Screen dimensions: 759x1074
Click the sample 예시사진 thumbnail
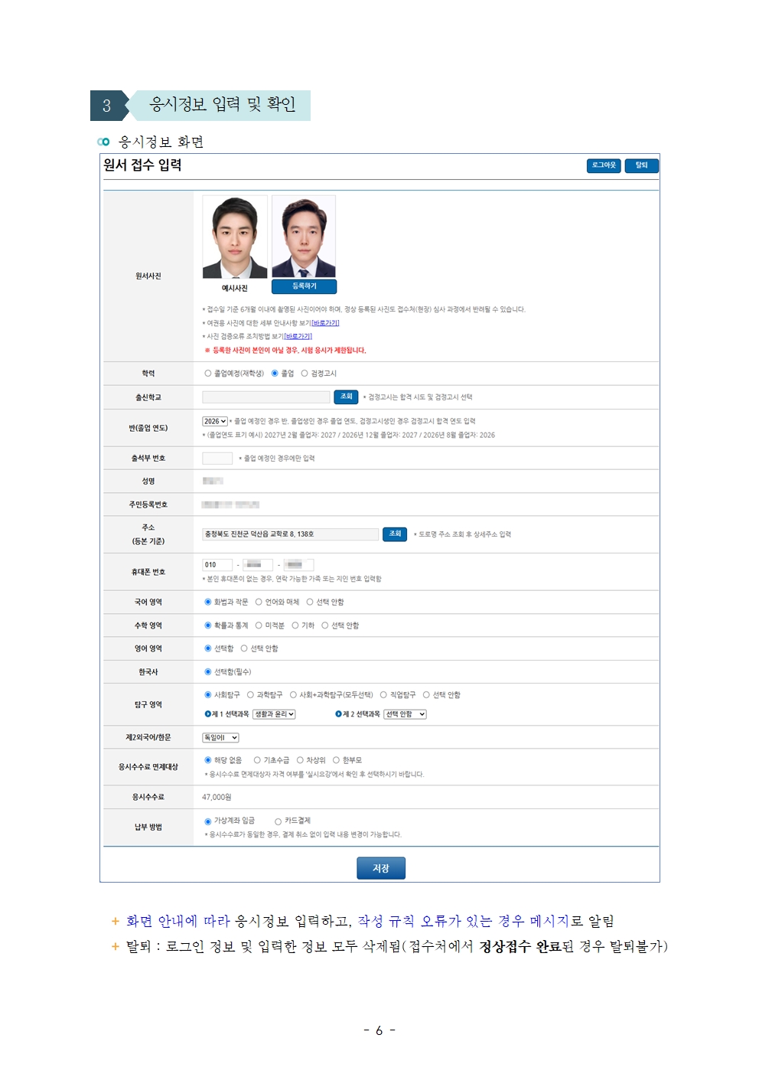(x=235, y=237)
